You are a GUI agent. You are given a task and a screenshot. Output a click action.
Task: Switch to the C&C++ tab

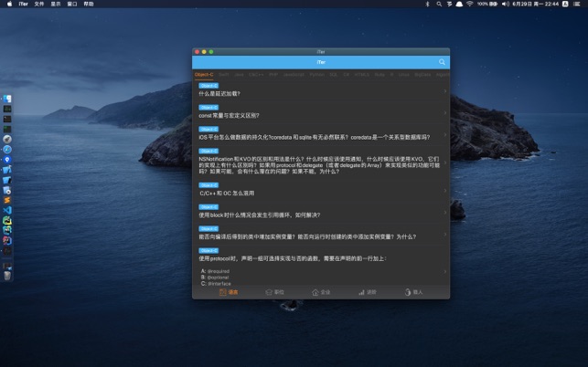[x=256, y=75]
